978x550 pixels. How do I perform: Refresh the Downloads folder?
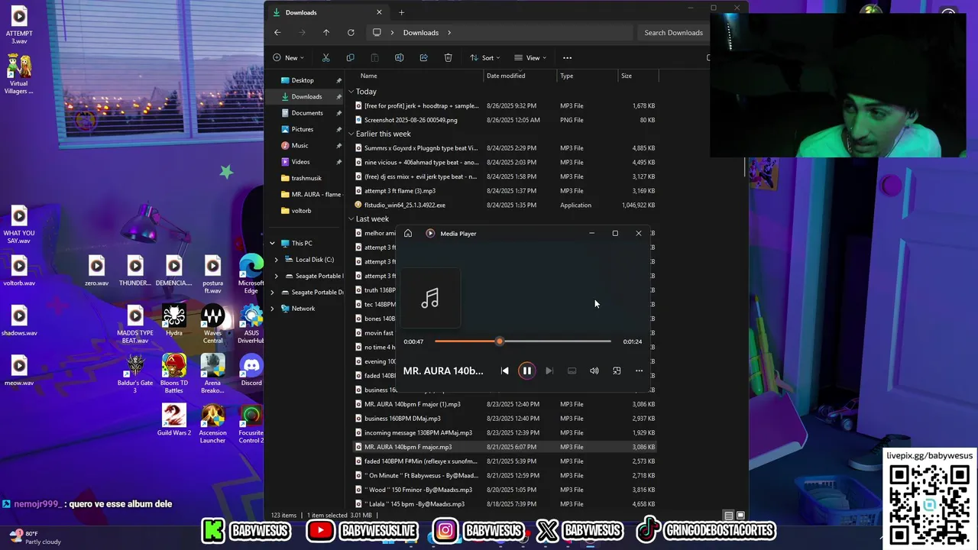coord(351,32)
